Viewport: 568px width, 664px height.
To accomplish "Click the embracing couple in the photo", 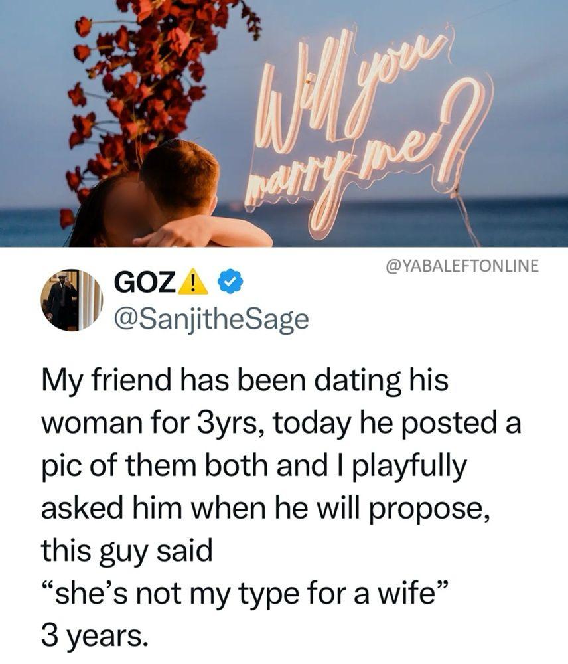I will pos(169,199).
